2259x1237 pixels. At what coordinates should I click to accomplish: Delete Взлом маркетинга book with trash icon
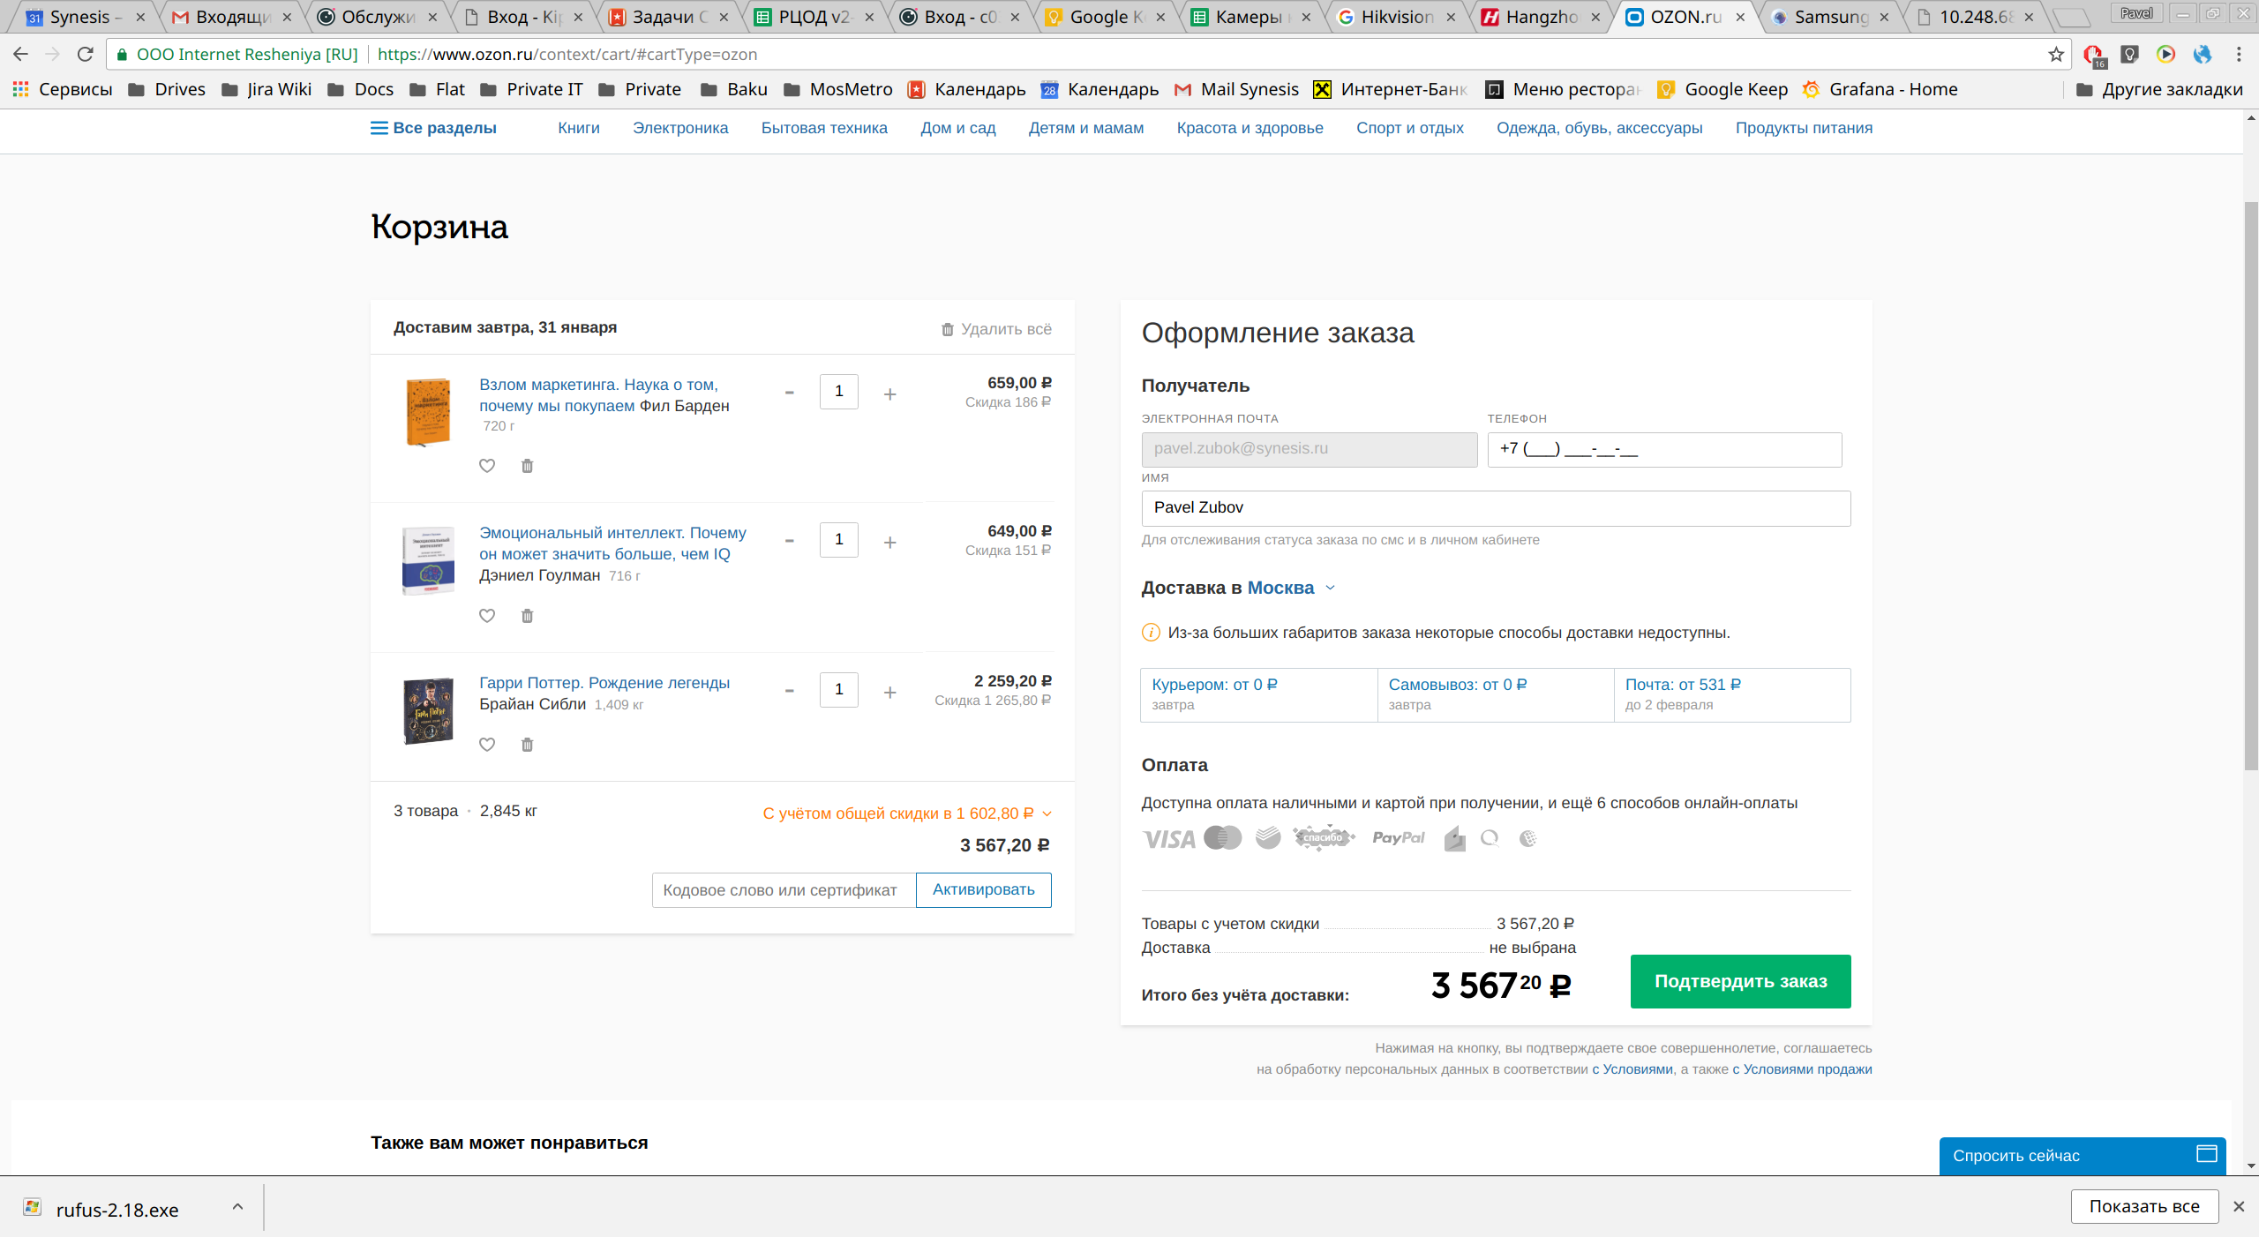tap(527, 466)
